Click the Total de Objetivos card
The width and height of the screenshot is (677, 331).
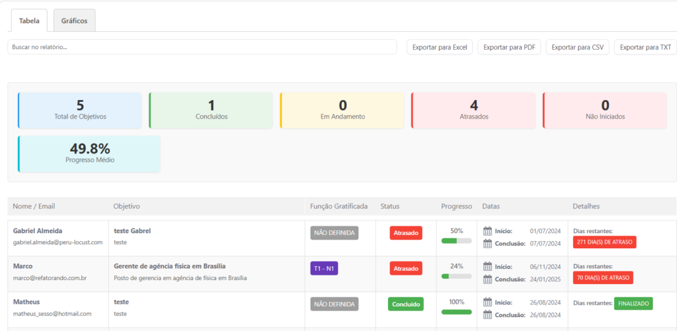tap(80, 110)
